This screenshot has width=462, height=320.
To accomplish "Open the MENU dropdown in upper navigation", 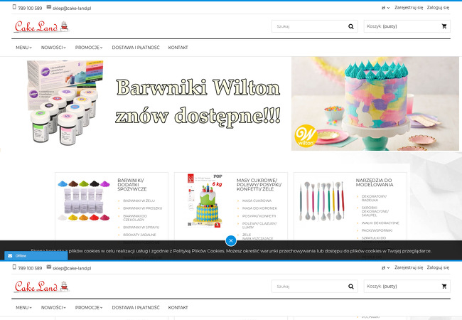I will 24,48.
